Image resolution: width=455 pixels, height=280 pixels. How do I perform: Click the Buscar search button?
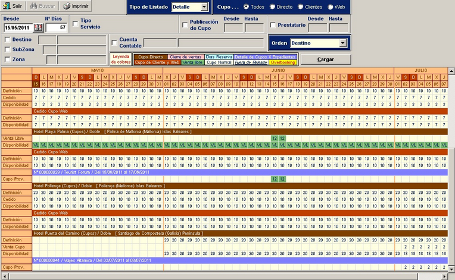[x=42, y=6]
